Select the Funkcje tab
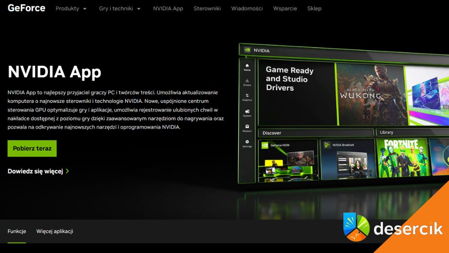Screen dimensions: 449x253 [17, 231]
